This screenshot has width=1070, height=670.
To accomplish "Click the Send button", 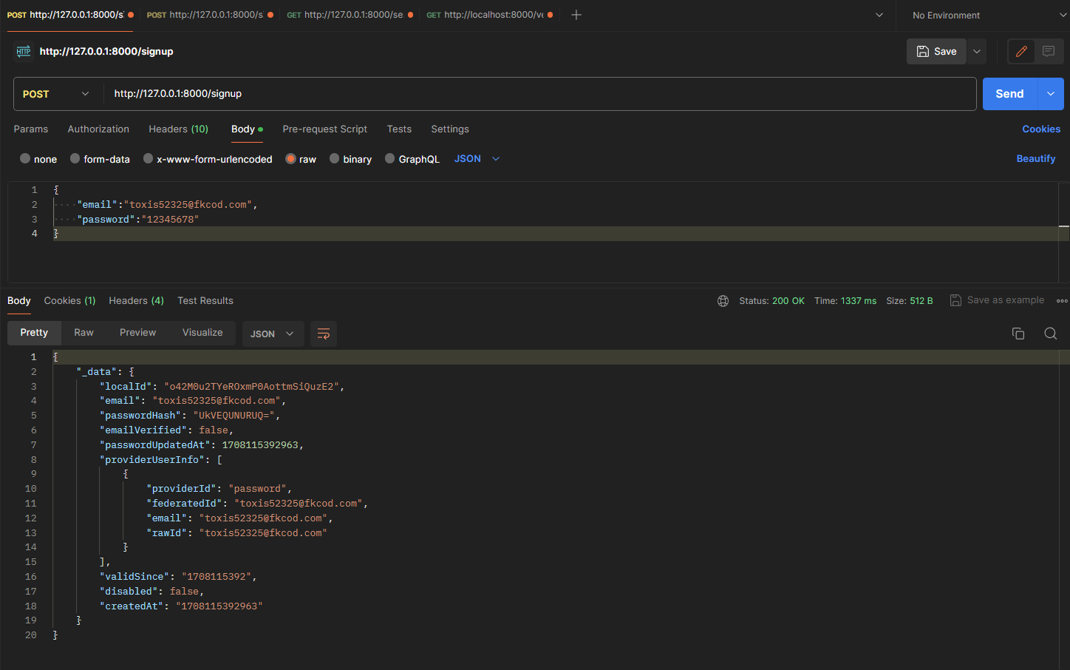I will 1009,94.
